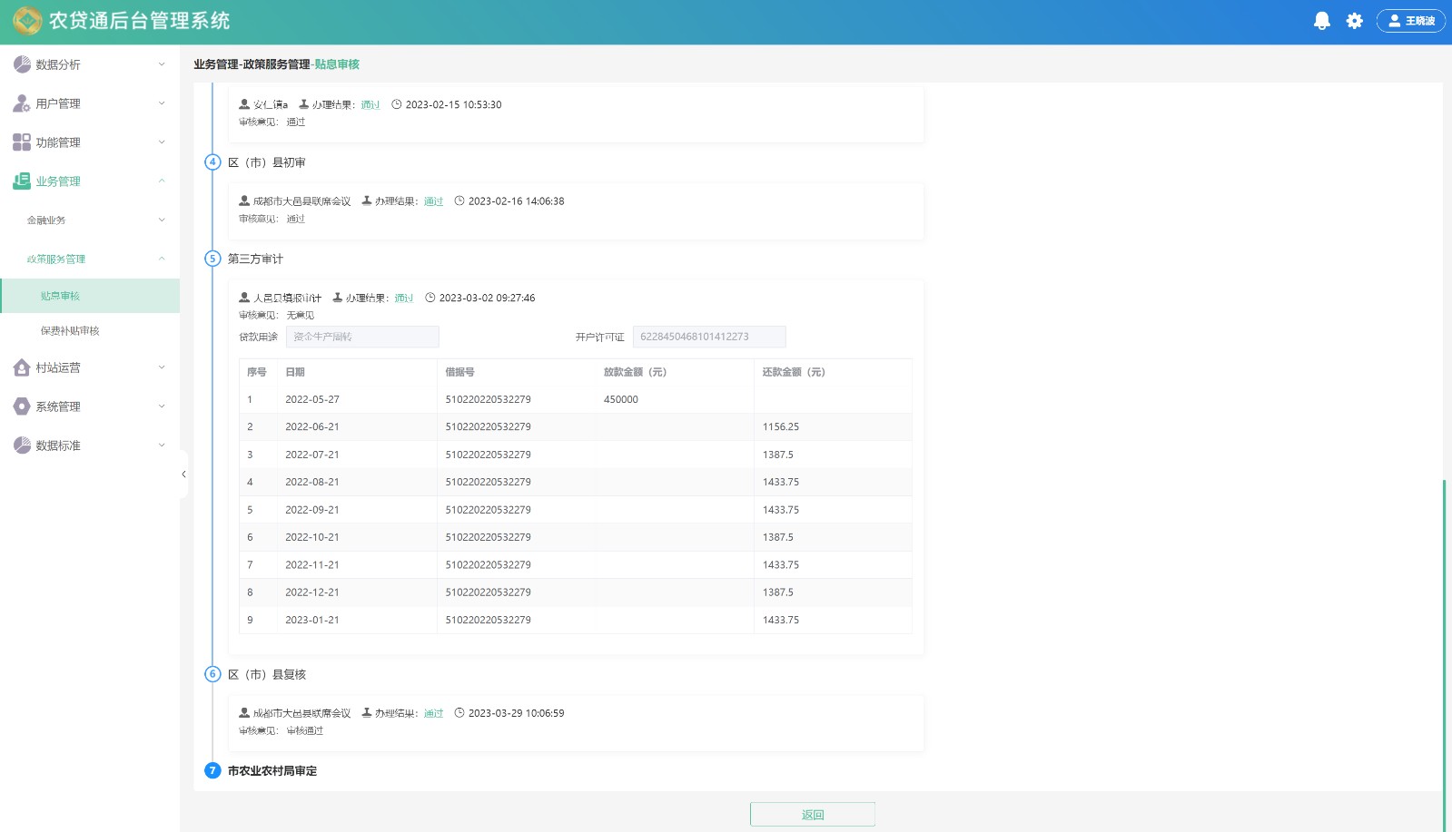Click the 开户许可证 number field
The height and width of the screenshot is (832, 1452).
tap(708, 337)
